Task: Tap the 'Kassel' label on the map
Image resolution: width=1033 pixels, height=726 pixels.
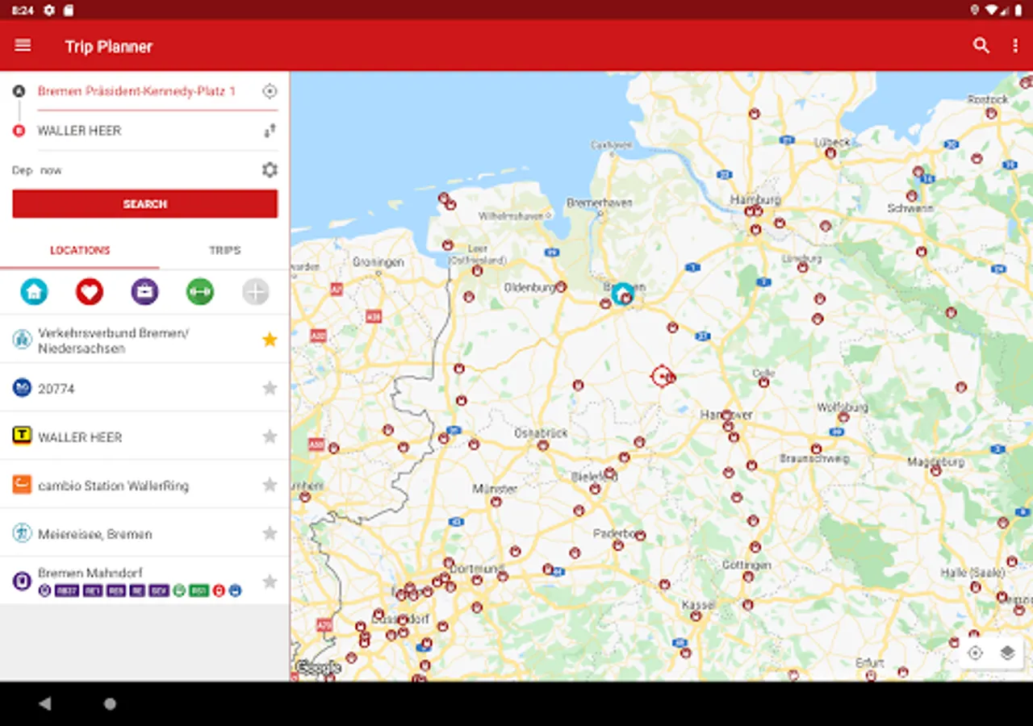Action: pyautogui.click(x=699, y=604)
